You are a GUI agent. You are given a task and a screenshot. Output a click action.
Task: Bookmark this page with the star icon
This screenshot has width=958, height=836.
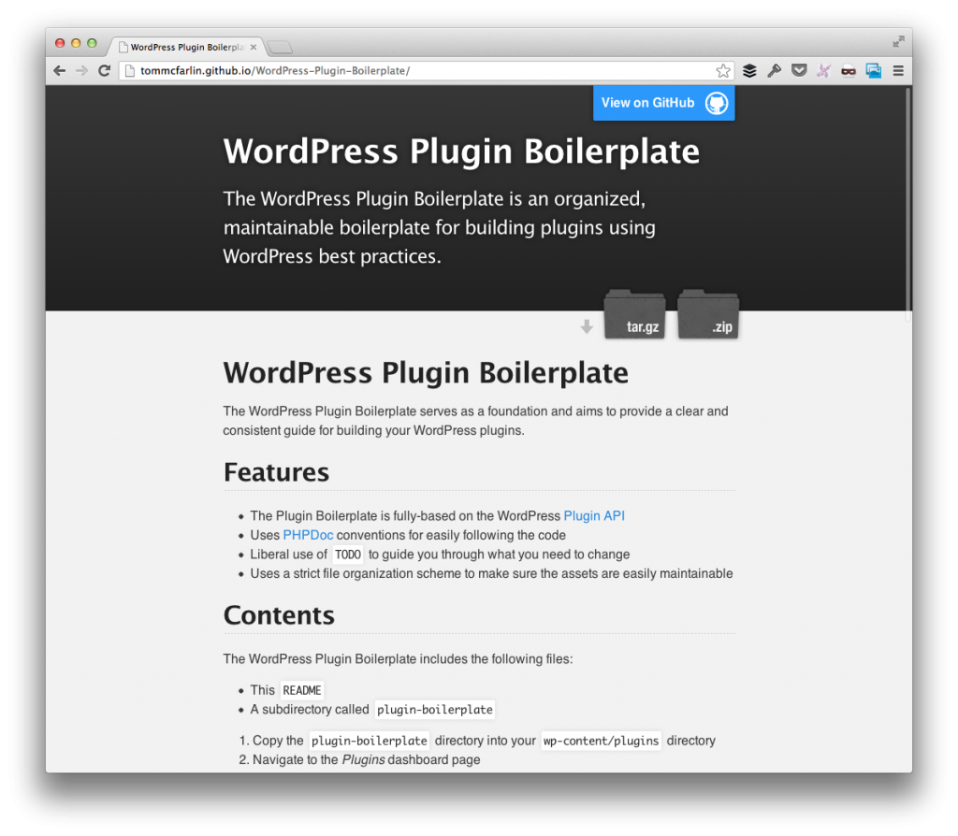click(723, 71)
